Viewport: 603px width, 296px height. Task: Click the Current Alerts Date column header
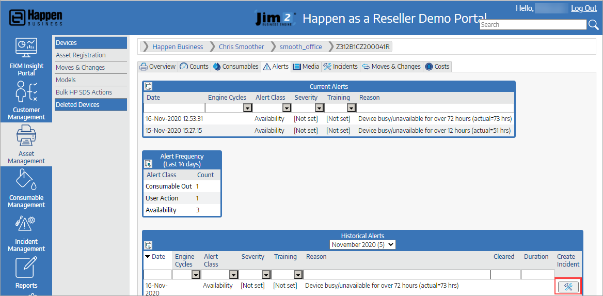[153, 98]
